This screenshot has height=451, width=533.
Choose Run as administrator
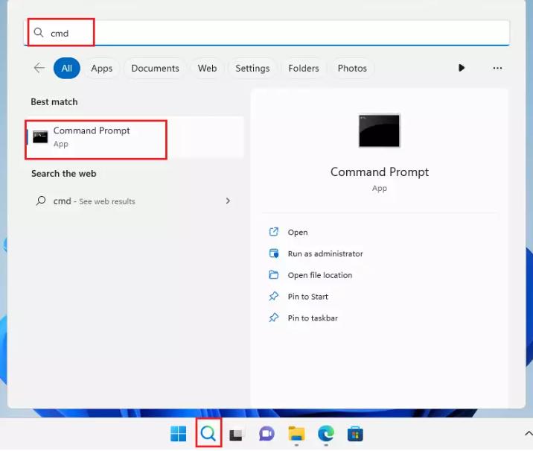pos(325,253)
